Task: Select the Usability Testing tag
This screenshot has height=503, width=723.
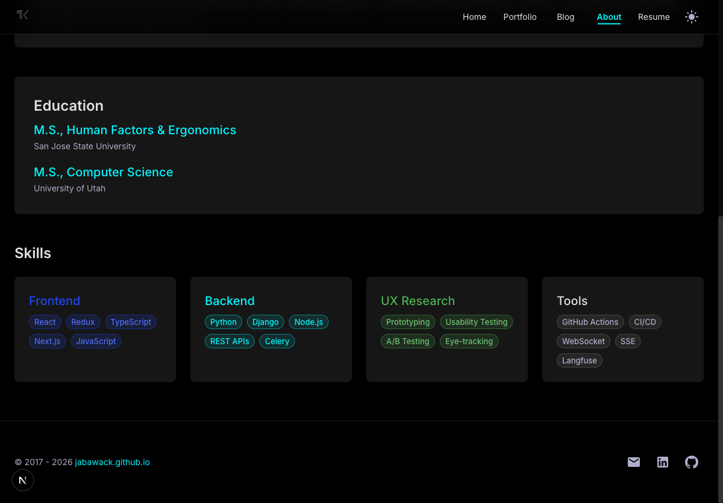Action: point(476,322)
